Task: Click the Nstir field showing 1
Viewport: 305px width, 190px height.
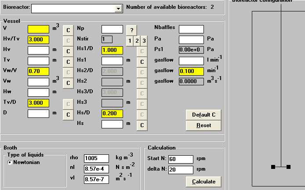Action: 107,40
